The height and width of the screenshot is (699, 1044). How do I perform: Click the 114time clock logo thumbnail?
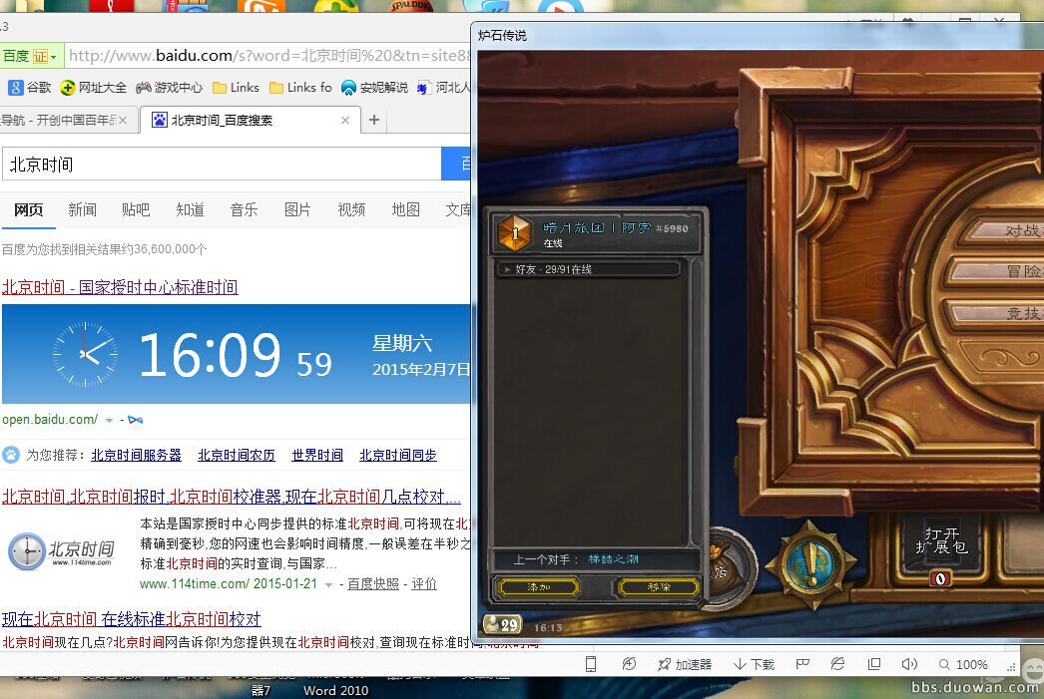click(61, 550)
